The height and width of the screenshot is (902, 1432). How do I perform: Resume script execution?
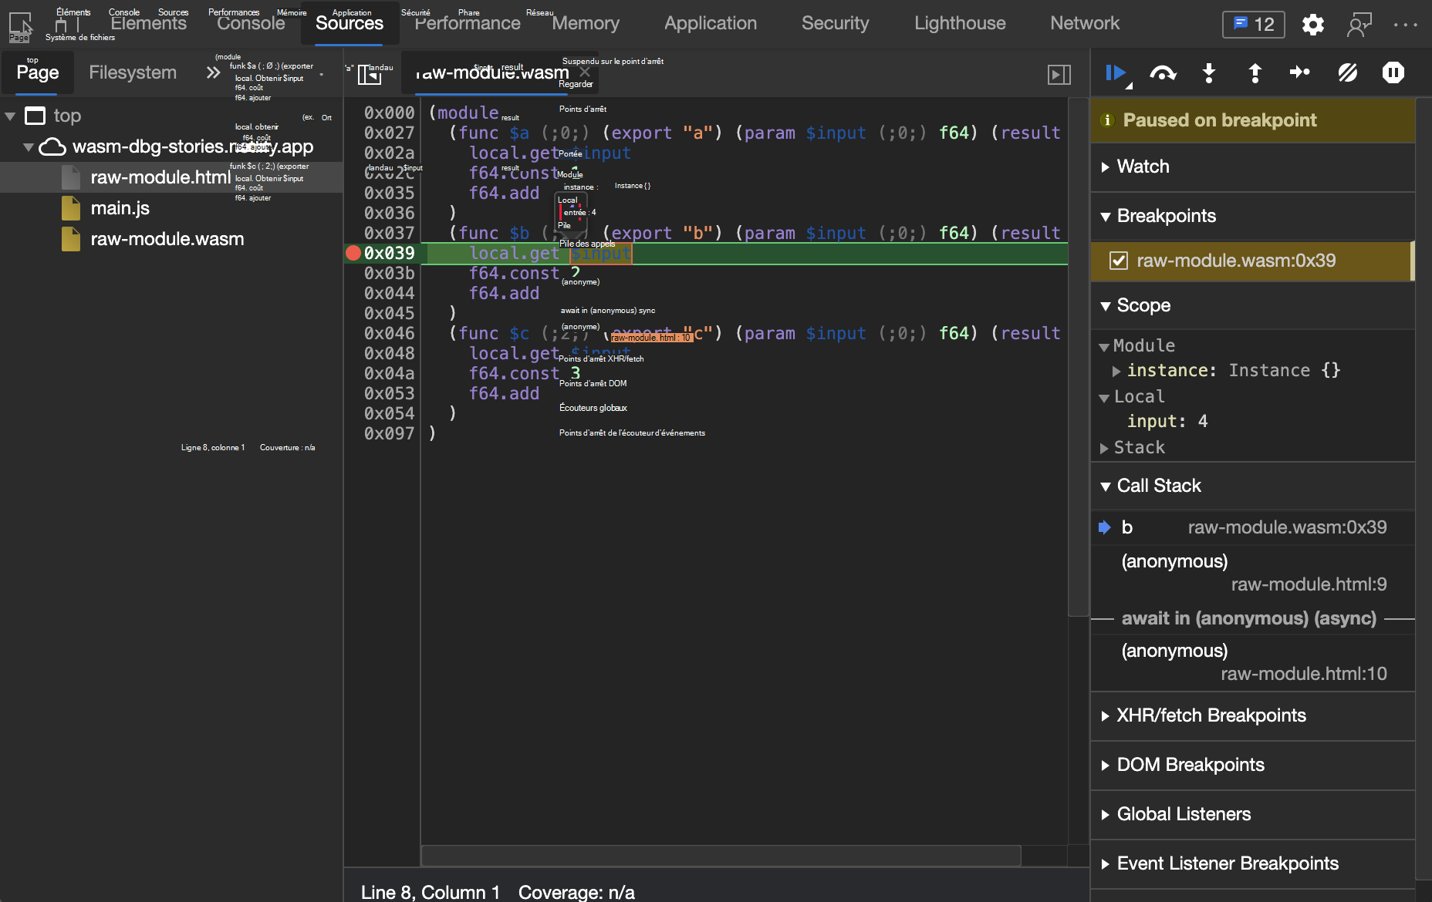(1115, 73)
